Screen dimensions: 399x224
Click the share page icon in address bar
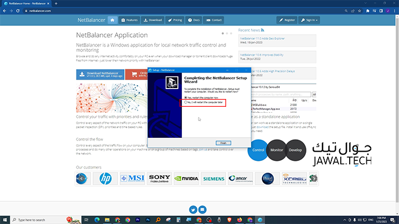tap(352, 11)
